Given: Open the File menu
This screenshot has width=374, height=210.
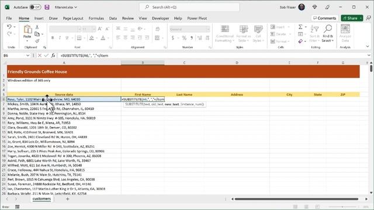Looking at the screenshot, I should click(x=9, y=18).
